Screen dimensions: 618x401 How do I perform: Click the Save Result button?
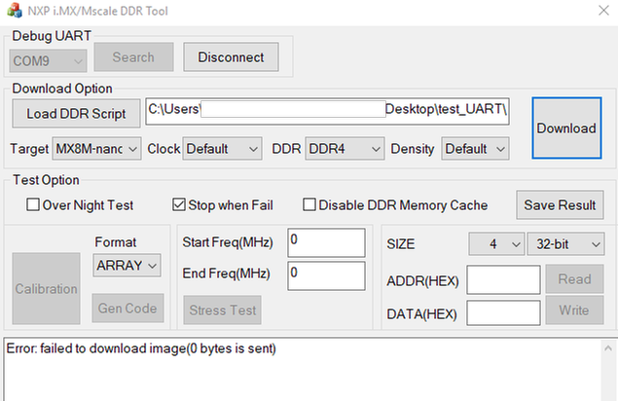(560, 205)
